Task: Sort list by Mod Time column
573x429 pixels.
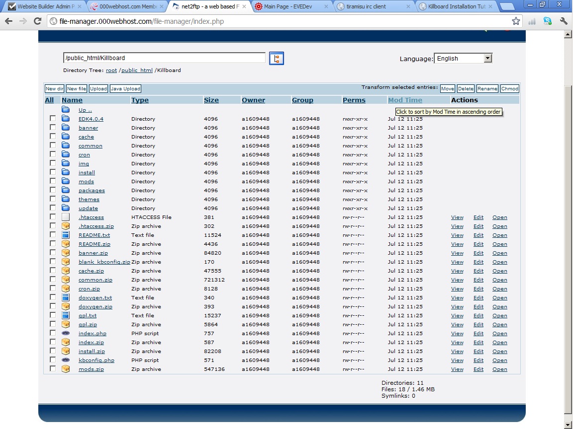Action: pos(405,100)
